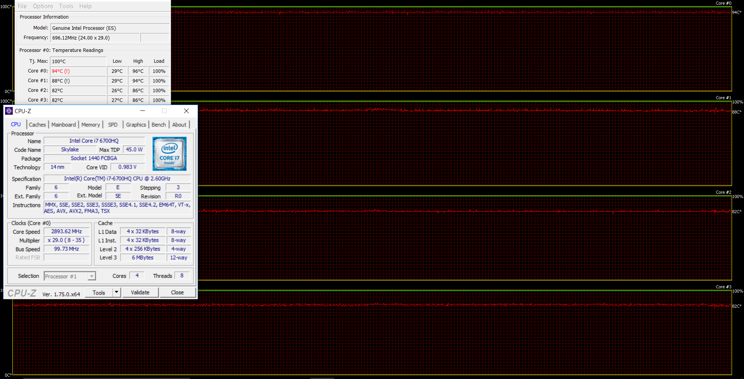Click the Core #0 Load 100% cell
The width and height of the screenshot is (744, 379).
[x=159, y=71]
